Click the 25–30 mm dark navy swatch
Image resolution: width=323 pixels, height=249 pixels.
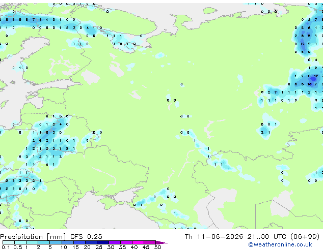(103, 242)
